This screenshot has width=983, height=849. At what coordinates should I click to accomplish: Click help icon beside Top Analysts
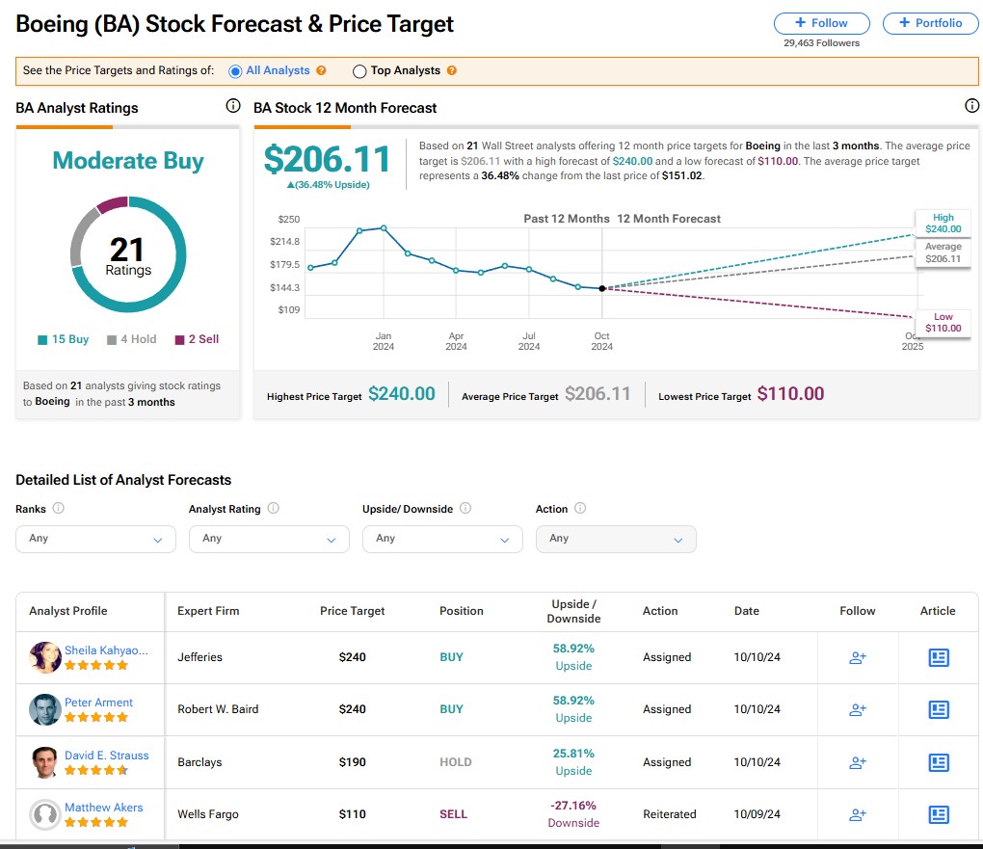coord(452,70)
